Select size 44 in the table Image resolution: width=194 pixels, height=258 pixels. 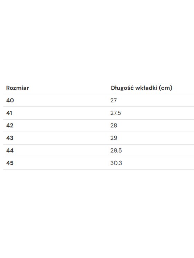tap(10, 150)
